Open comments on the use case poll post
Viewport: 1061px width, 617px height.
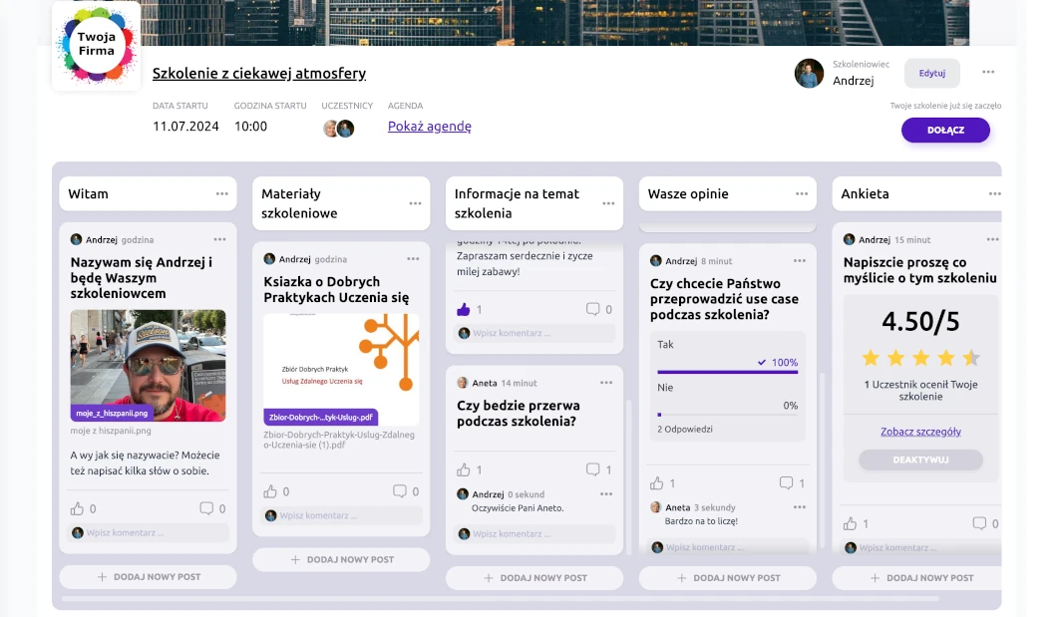pyautogui.click(x=786, y=482)
